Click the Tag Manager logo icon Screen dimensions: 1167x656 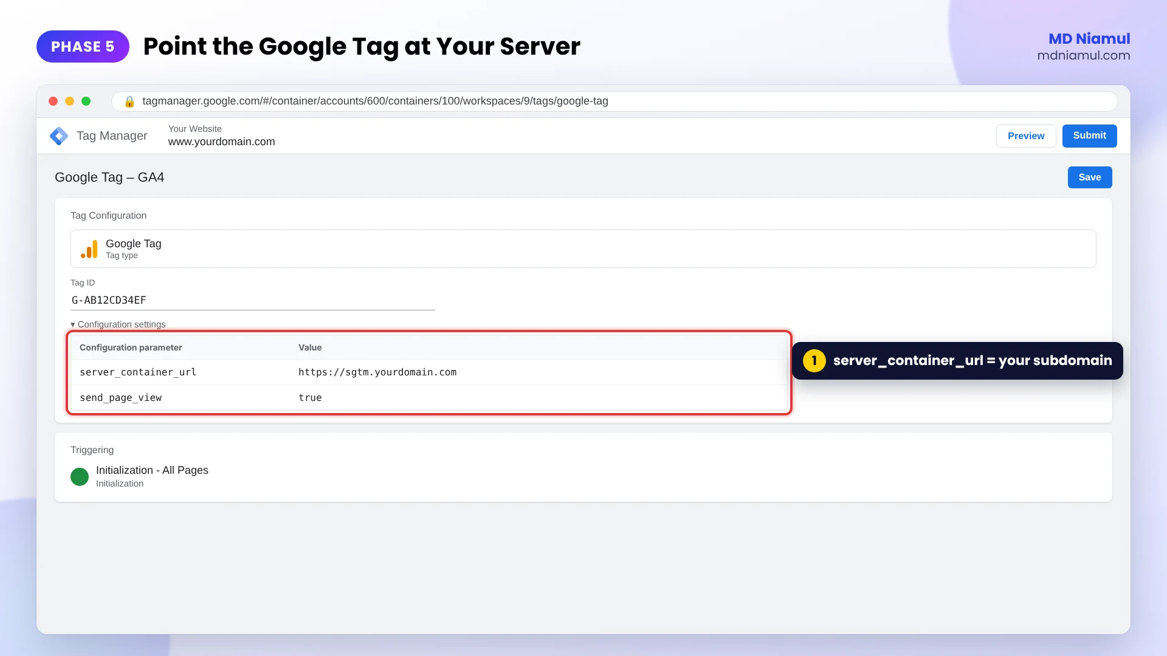coord(59,136)
